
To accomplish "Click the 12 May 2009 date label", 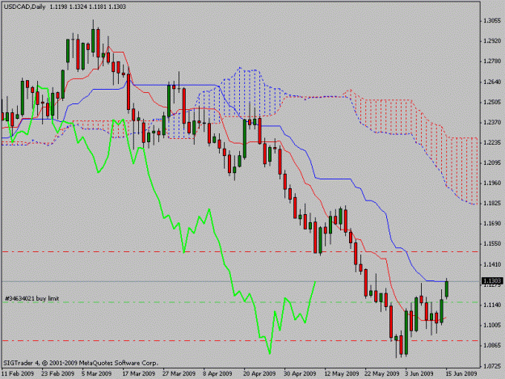I will pyautogui.click(x=342, y=373).
